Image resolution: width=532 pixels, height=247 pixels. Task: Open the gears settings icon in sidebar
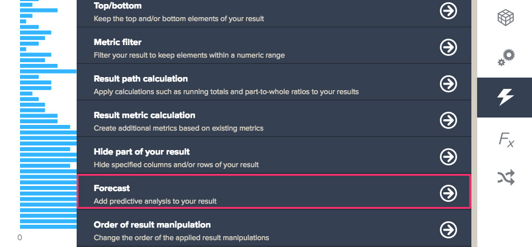pos(506,58)
